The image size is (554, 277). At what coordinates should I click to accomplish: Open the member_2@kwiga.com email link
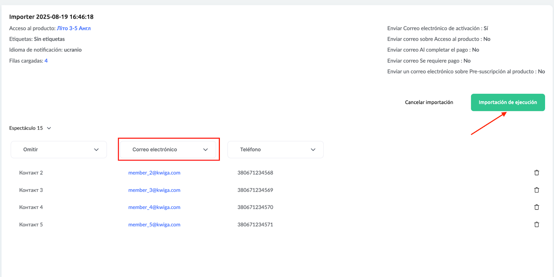pyautogui.click(x=154, y=173)
